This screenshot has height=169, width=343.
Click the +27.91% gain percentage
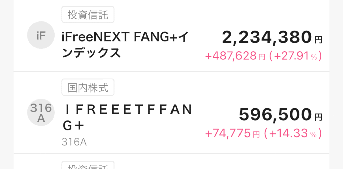[x=295, y=56]
